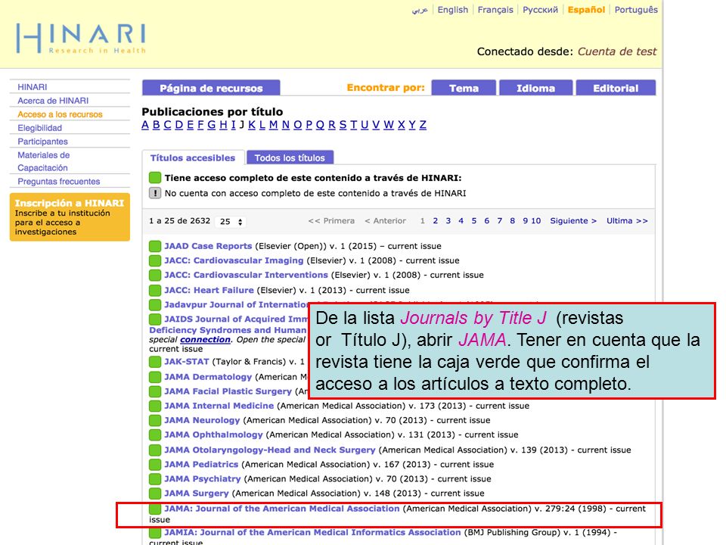Click Siguiente > pagination link

(573, 221)
